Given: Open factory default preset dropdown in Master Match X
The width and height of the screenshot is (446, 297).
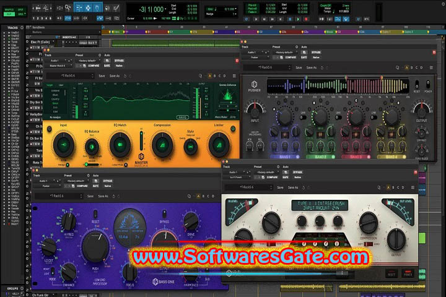Looking at the screenshot, I should pos(89,61).
